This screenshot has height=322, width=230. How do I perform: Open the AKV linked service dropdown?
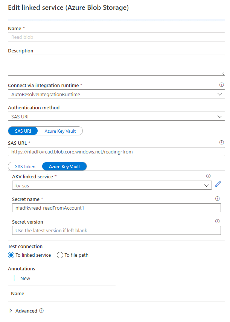(x=112, y=186)
